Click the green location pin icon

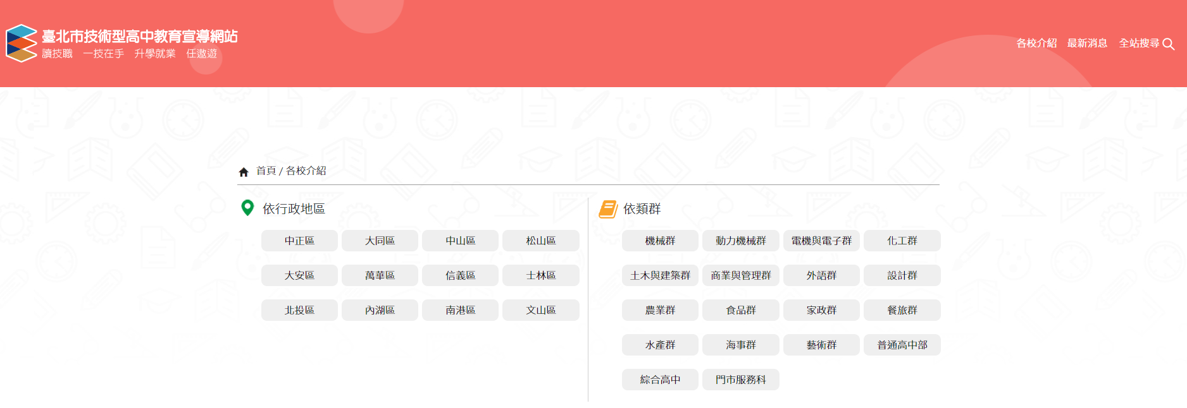pyautogui.click(x=247, y=208)
